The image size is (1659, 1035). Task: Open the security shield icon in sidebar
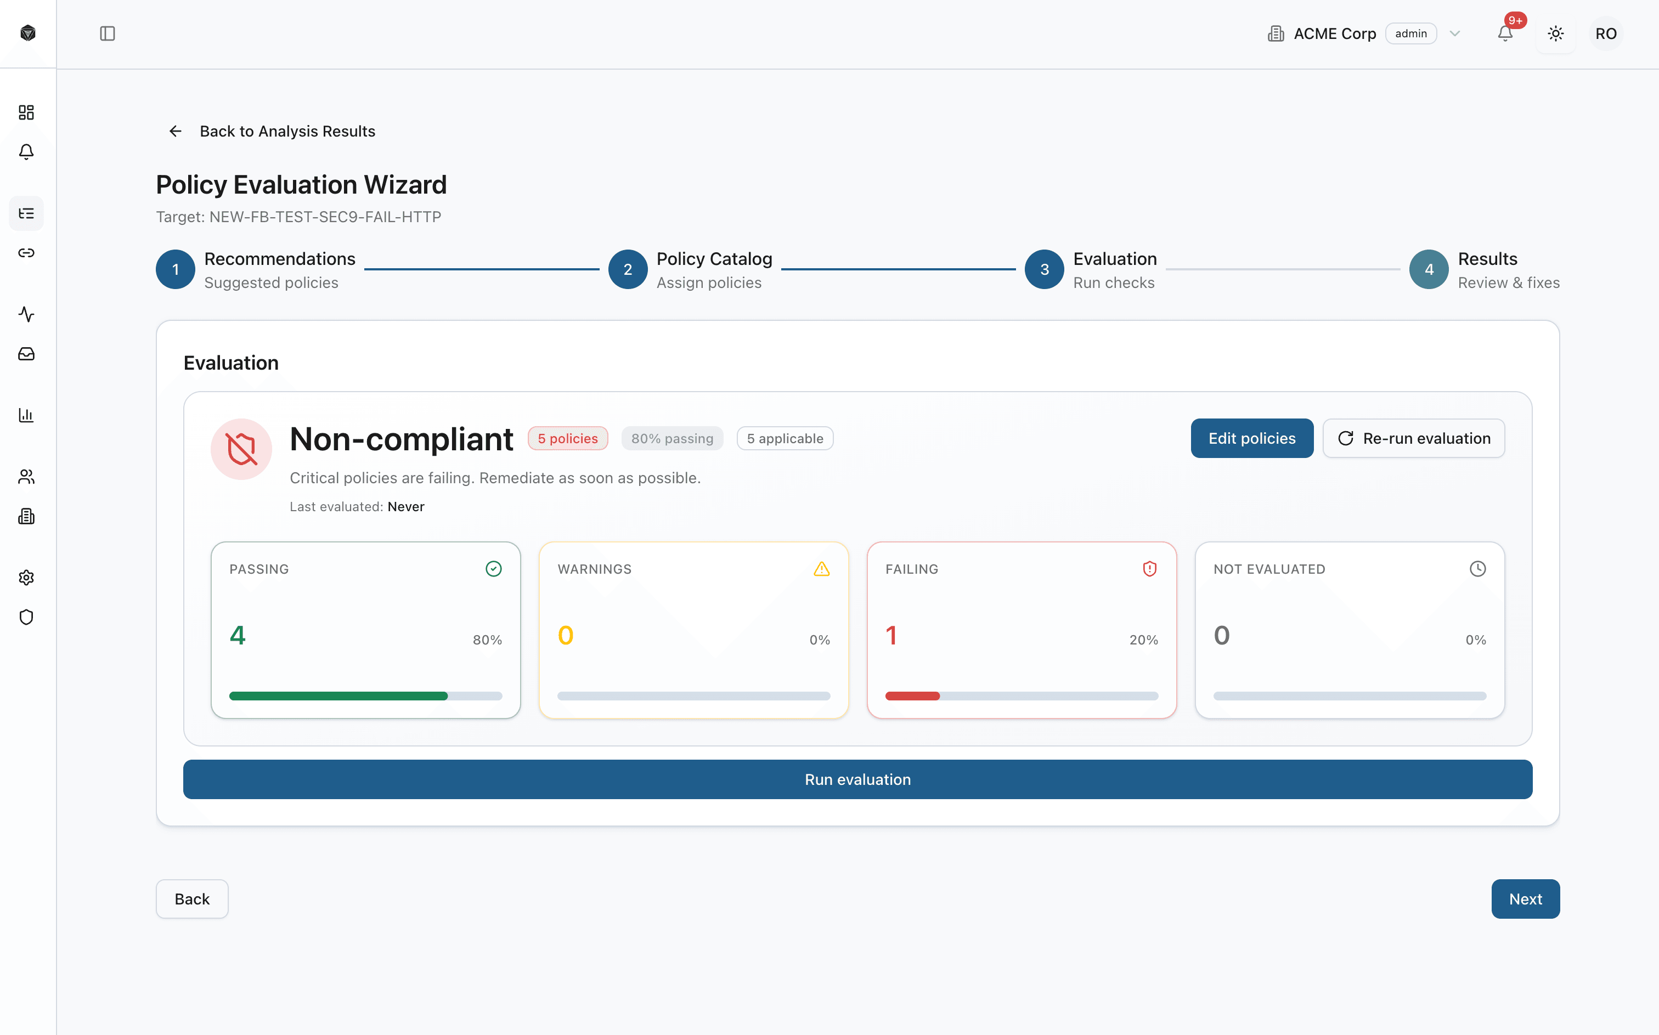[26, 617]
